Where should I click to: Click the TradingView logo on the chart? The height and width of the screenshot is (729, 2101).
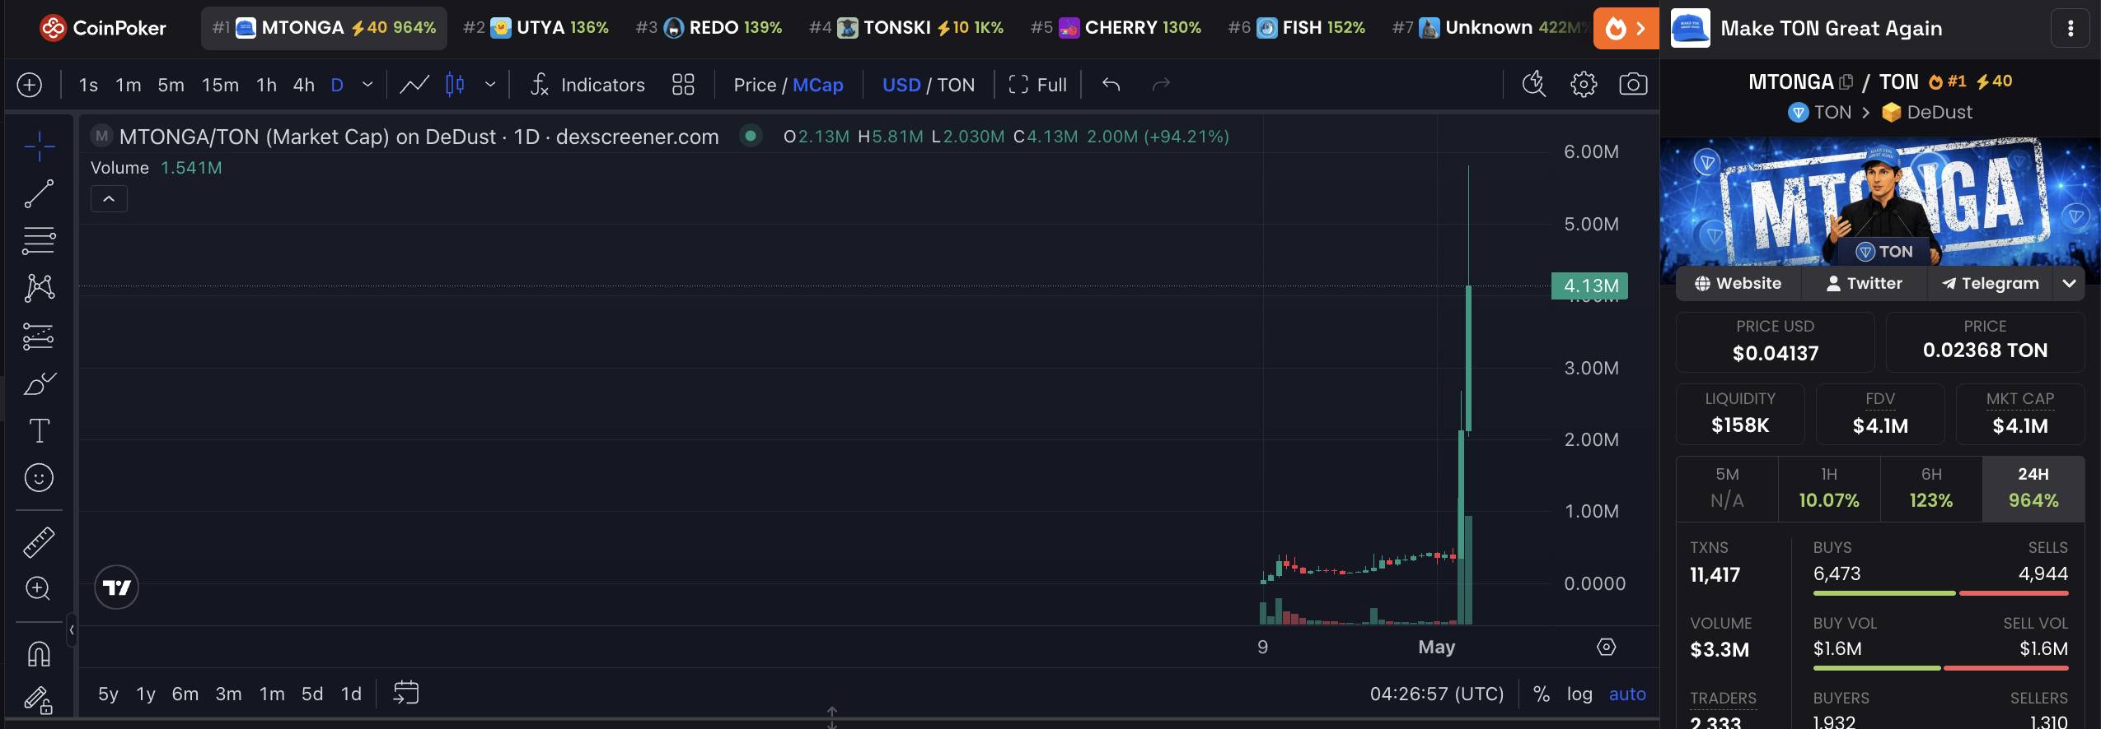pyautogui.click(x=116, y=587)
